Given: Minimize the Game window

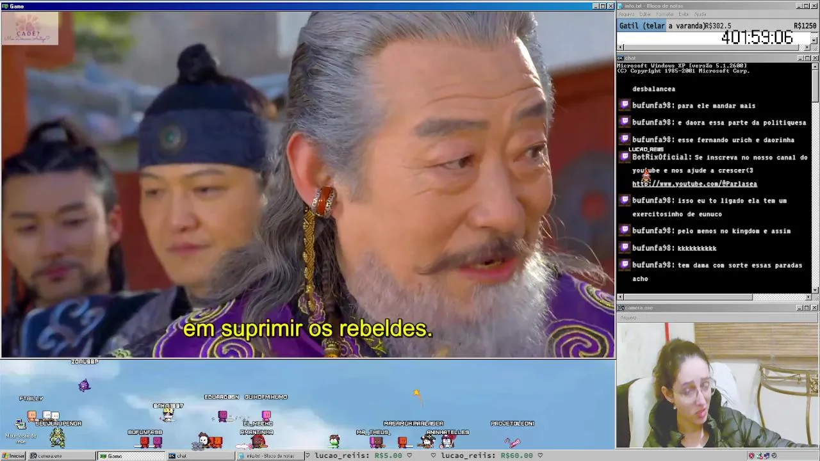Looking at the screenshot, I should (x=595, y=6).
